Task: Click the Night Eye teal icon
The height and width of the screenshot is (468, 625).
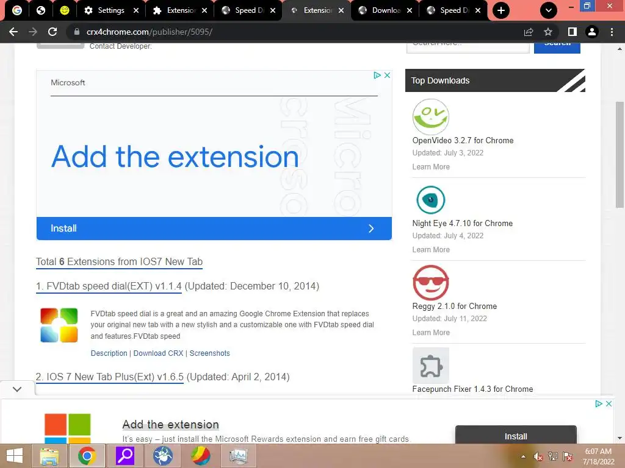Action: [x=431, y=200]
